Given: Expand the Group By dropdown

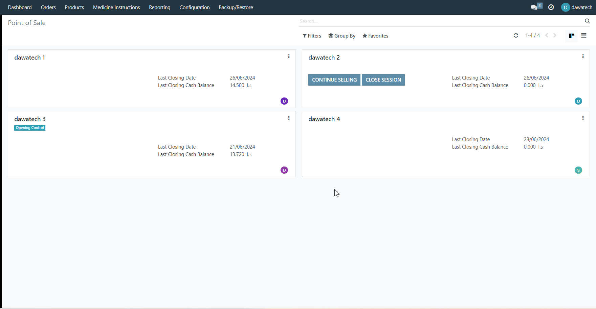Looking at the screenshot, I should point(342,36).
